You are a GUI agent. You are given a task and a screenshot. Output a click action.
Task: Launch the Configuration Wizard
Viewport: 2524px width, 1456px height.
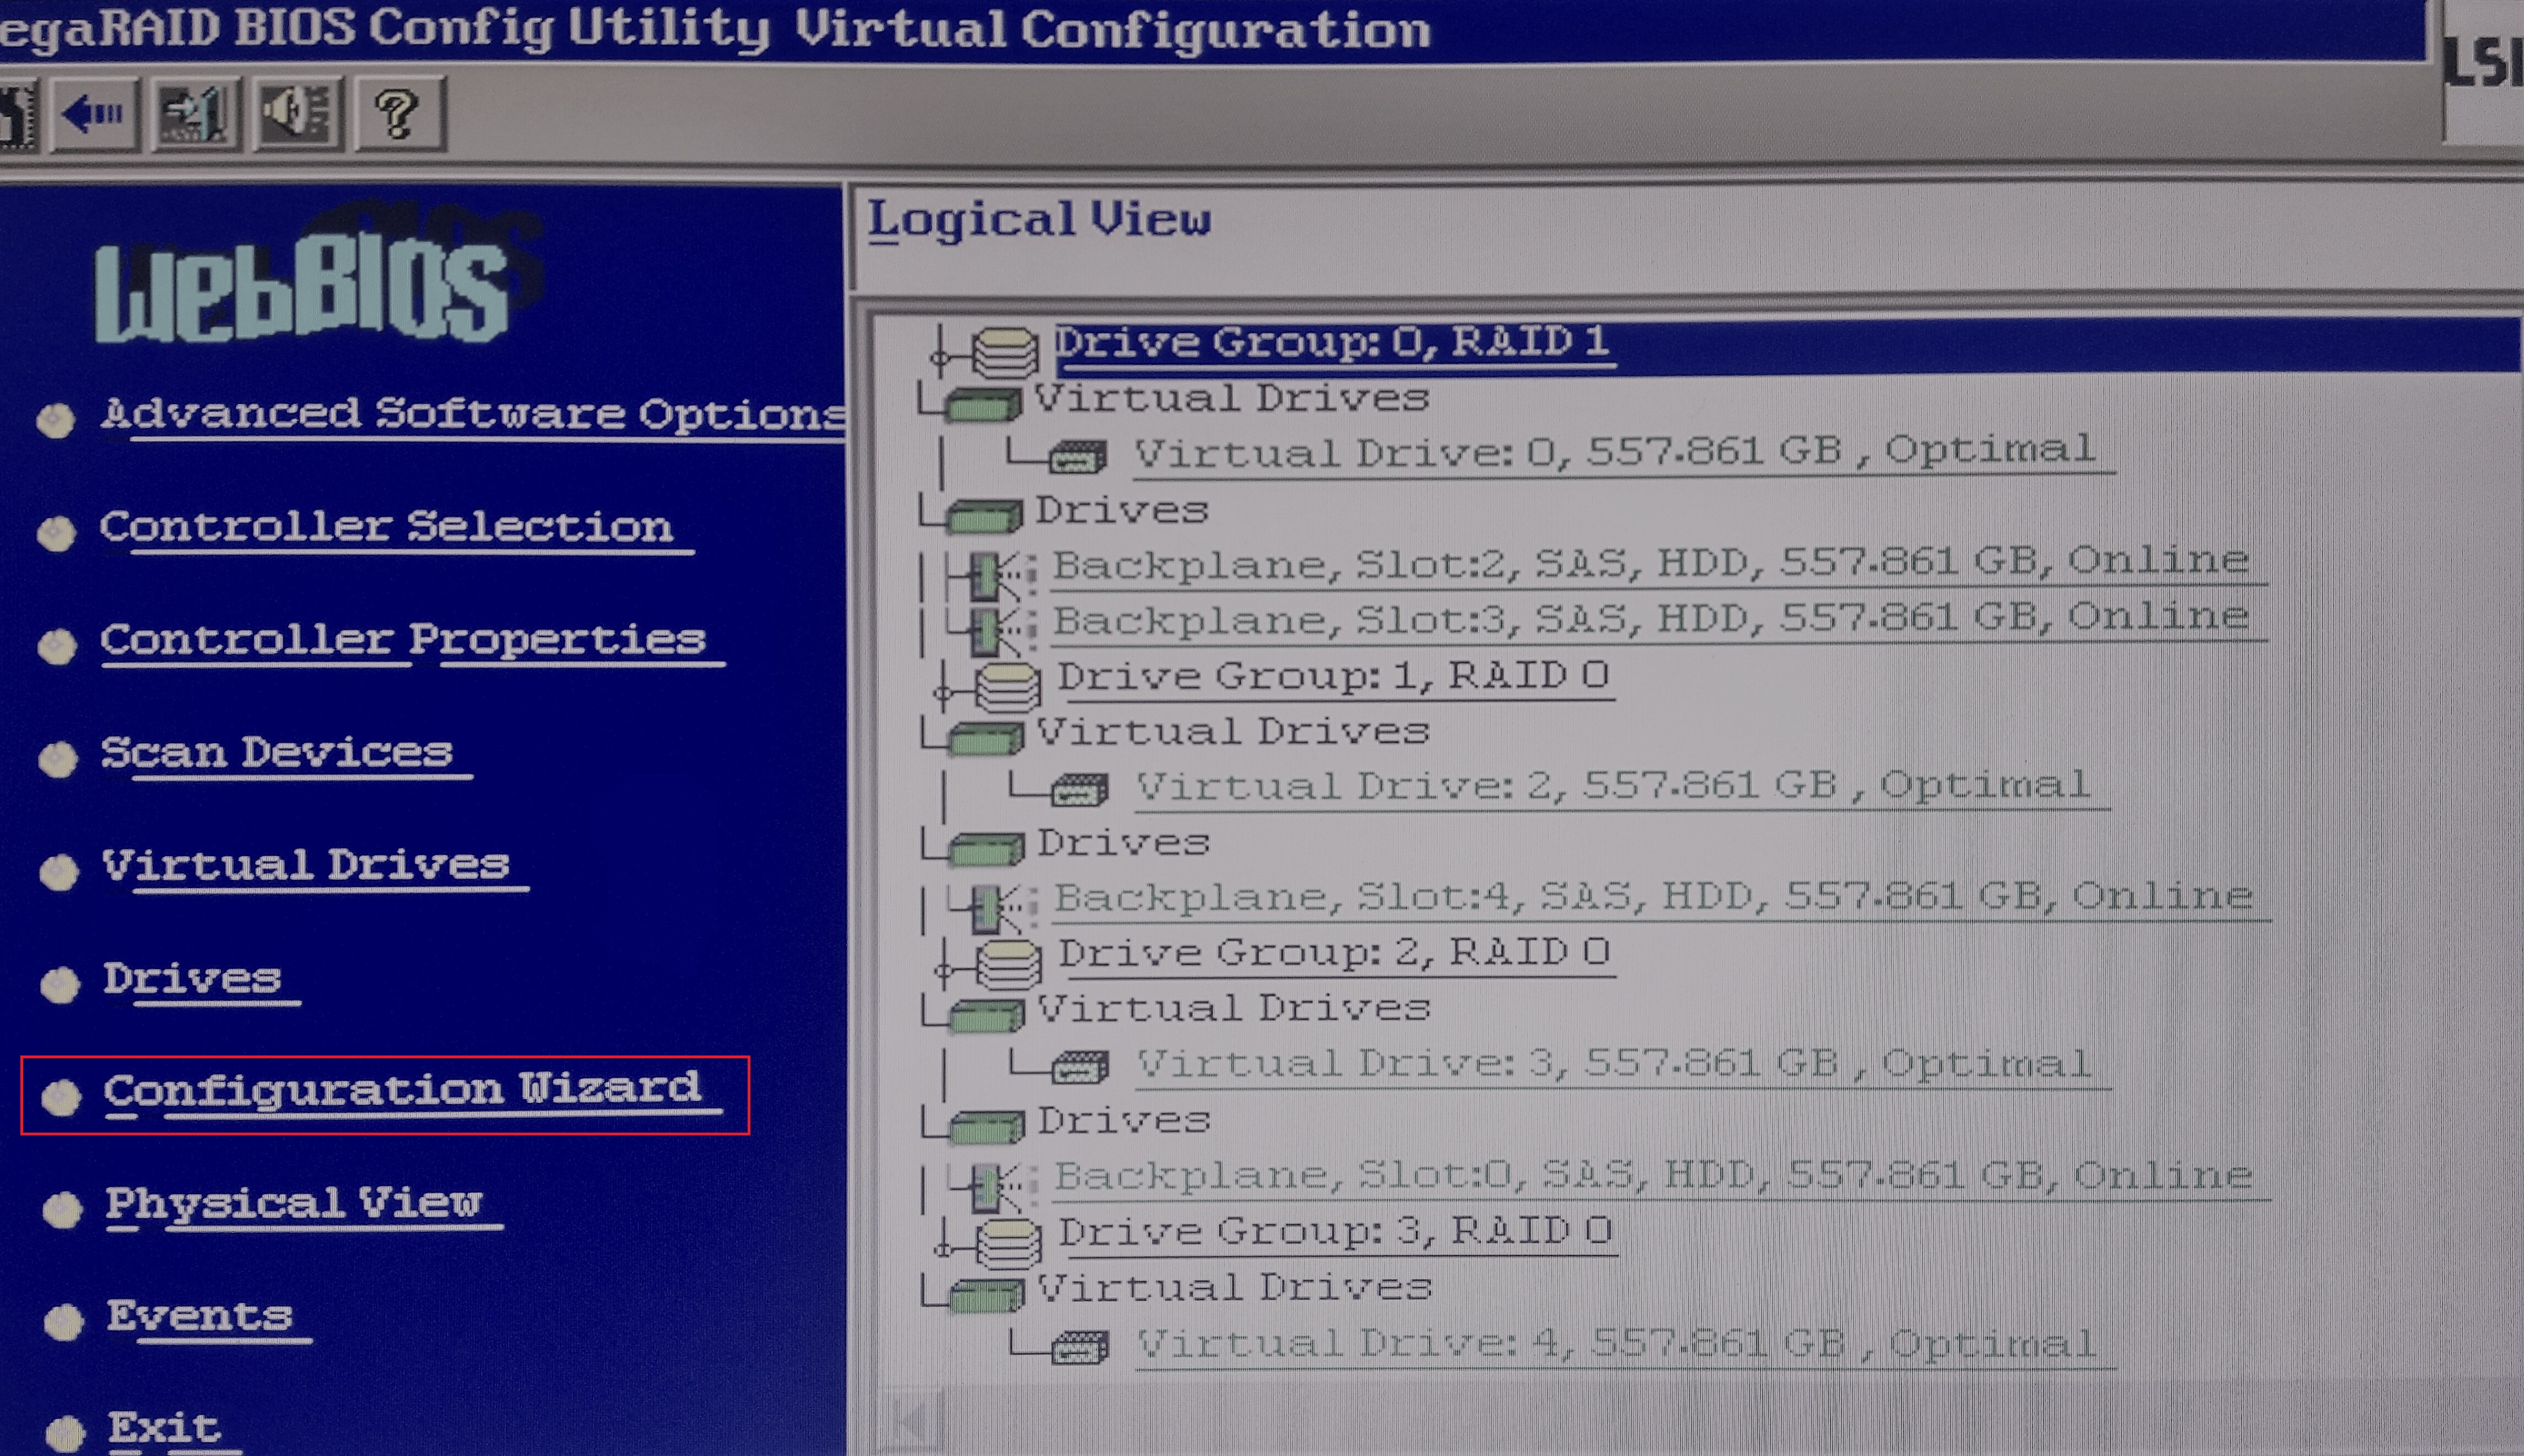412,1093
